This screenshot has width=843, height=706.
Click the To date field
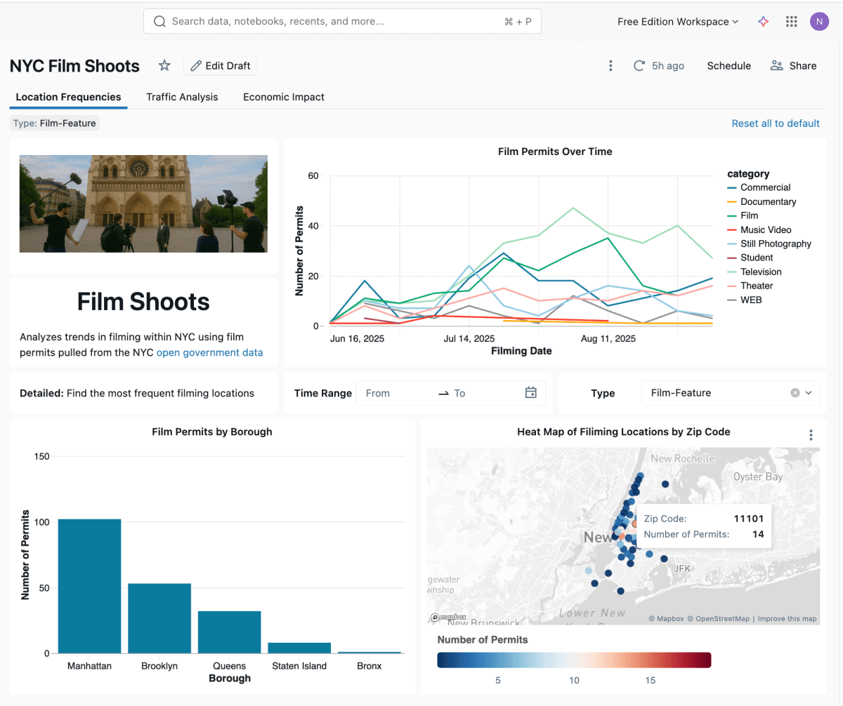click(x=485, y=393)
